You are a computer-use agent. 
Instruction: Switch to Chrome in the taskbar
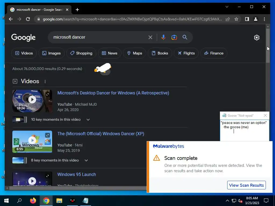pyautogui.click(x=46, y=201)
